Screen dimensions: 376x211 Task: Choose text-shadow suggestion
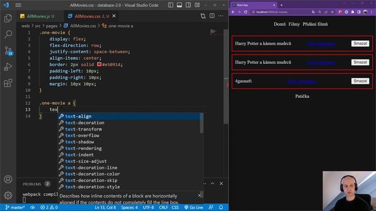coord(129,142)
